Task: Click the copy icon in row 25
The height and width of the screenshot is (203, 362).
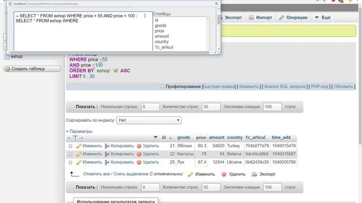Action: pos(107,162)
